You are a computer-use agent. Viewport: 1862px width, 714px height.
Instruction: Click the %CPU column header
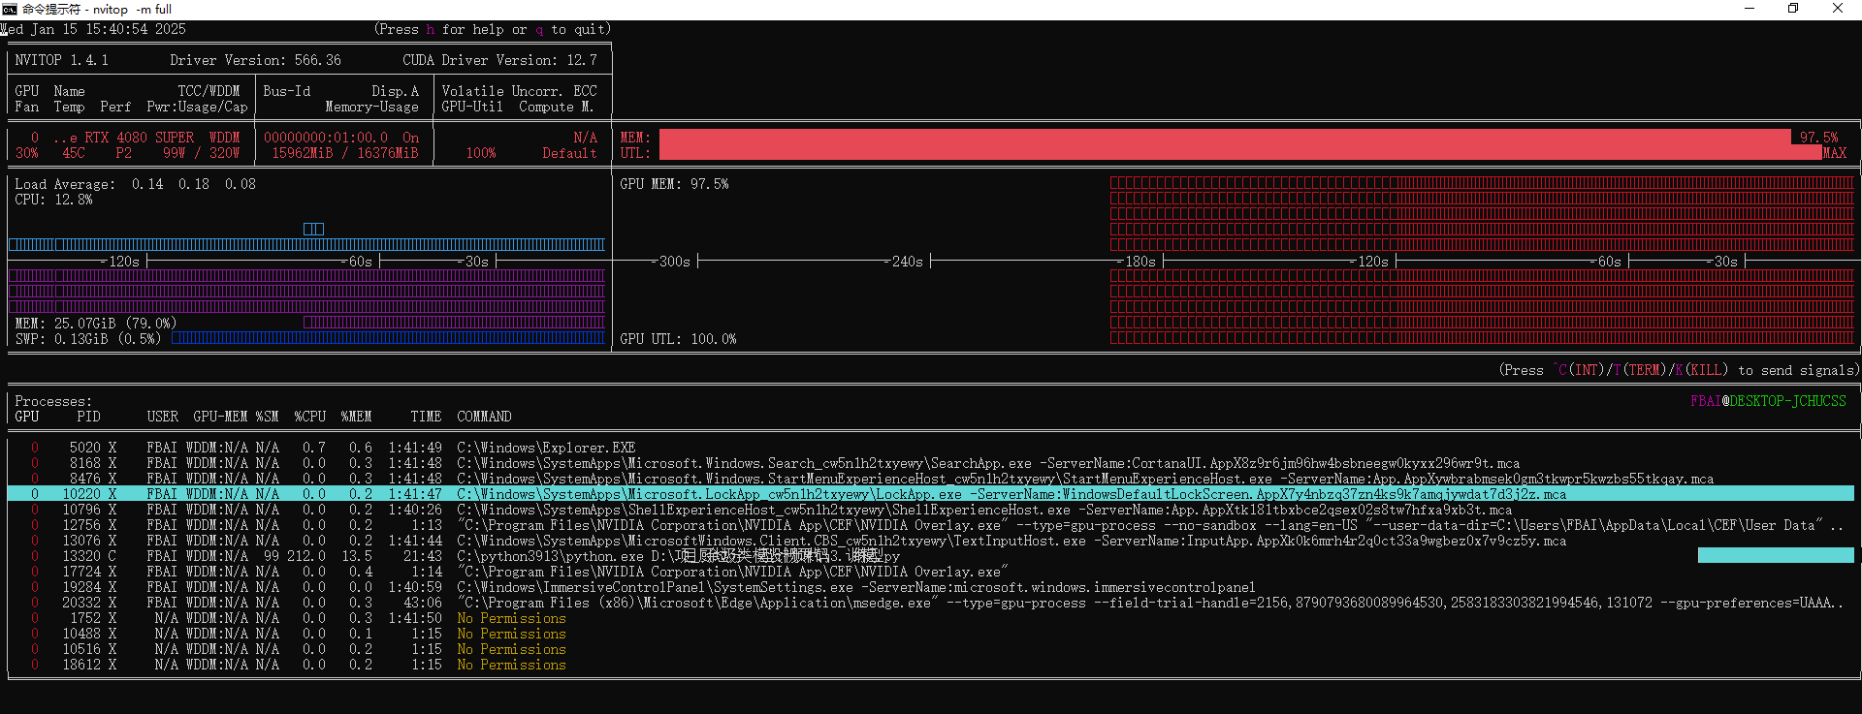(x=309, y=417)
